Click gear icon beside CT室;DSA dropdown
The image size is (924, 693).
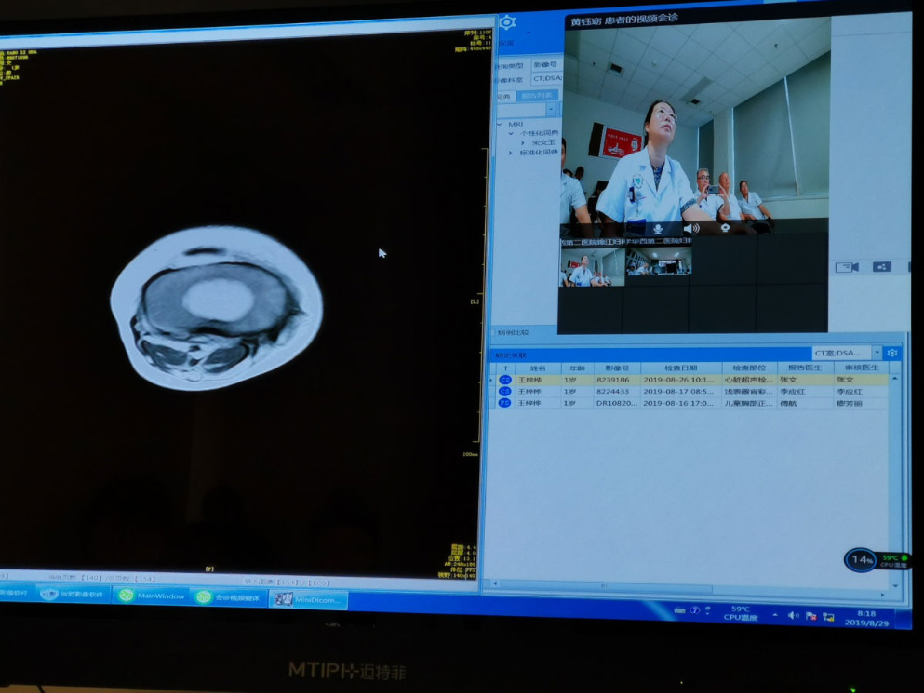(x=892, y=353)
